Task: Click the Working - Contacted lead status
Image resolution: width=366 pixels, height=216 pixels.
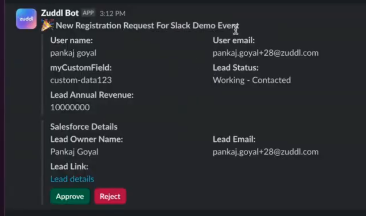Action: coord(252,80)
